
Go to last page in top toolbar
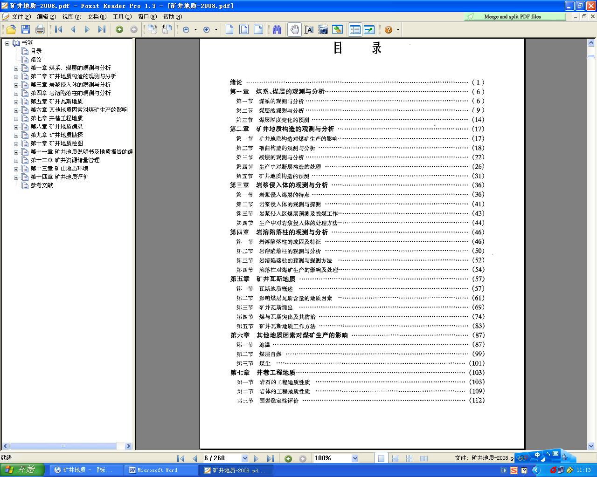point(101,29)
